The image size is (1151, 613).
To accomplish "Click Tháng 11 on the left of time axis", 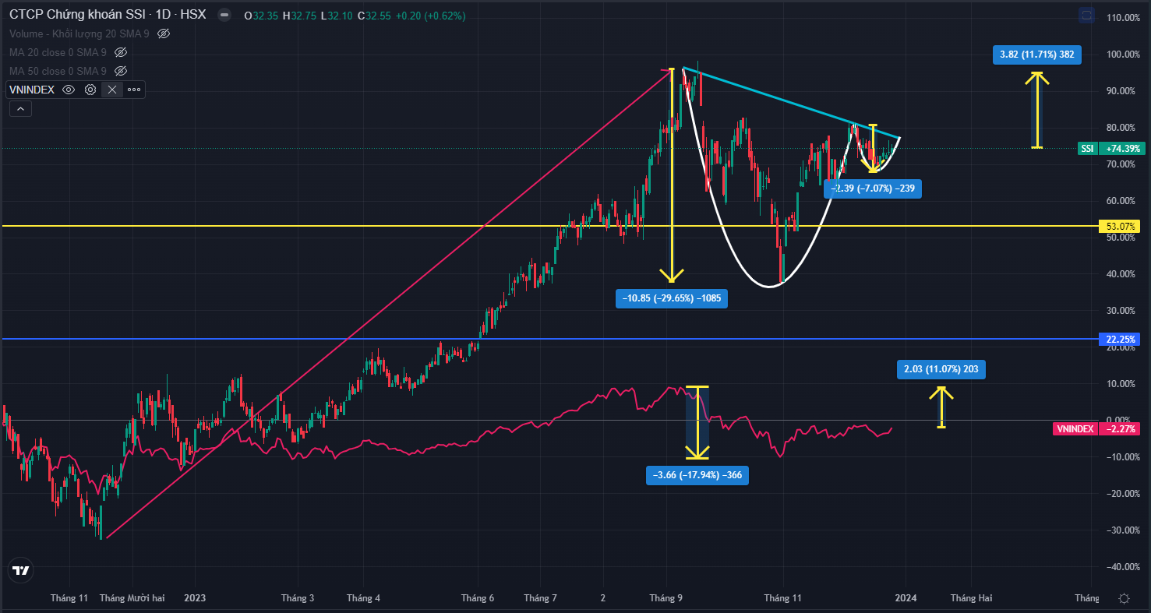I will pyautogui.click(x=69, y=598).
